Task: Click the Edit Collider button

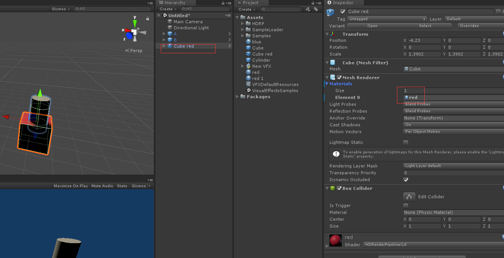Action: [x=409, y=197]
